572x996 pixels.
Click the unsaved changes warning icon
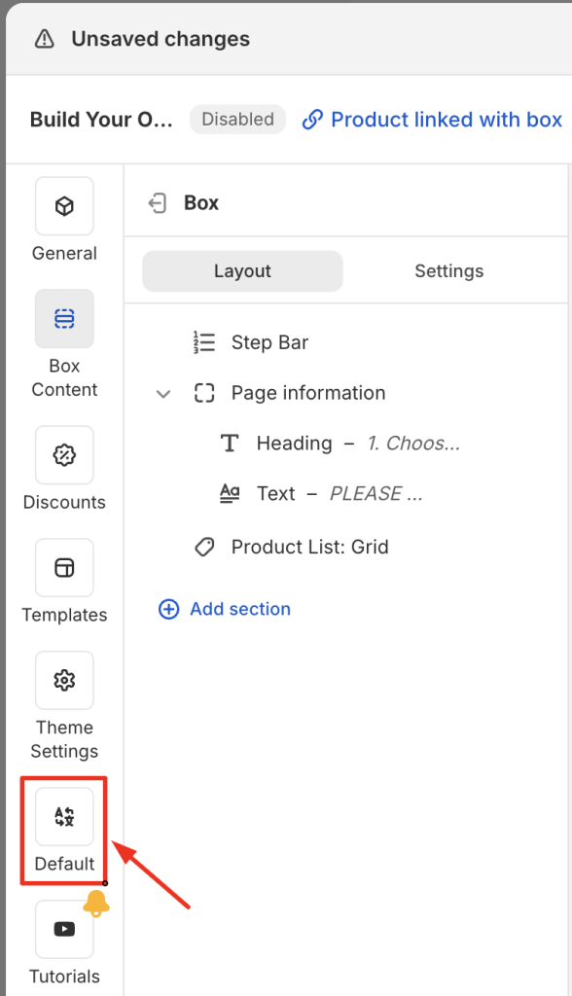click(x=45, y=39)
